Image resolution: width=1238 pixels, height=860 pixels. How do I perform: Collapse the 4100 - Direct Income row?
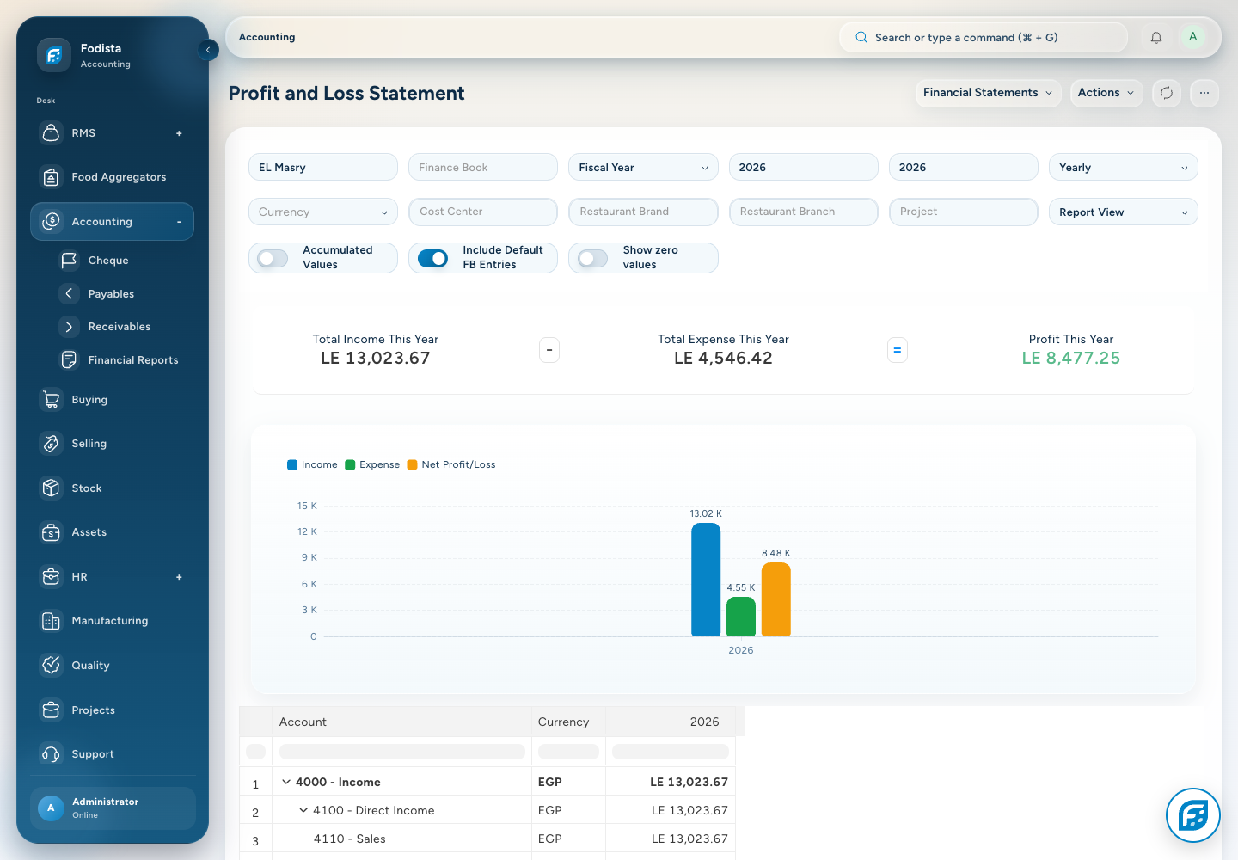coord(303,810)
